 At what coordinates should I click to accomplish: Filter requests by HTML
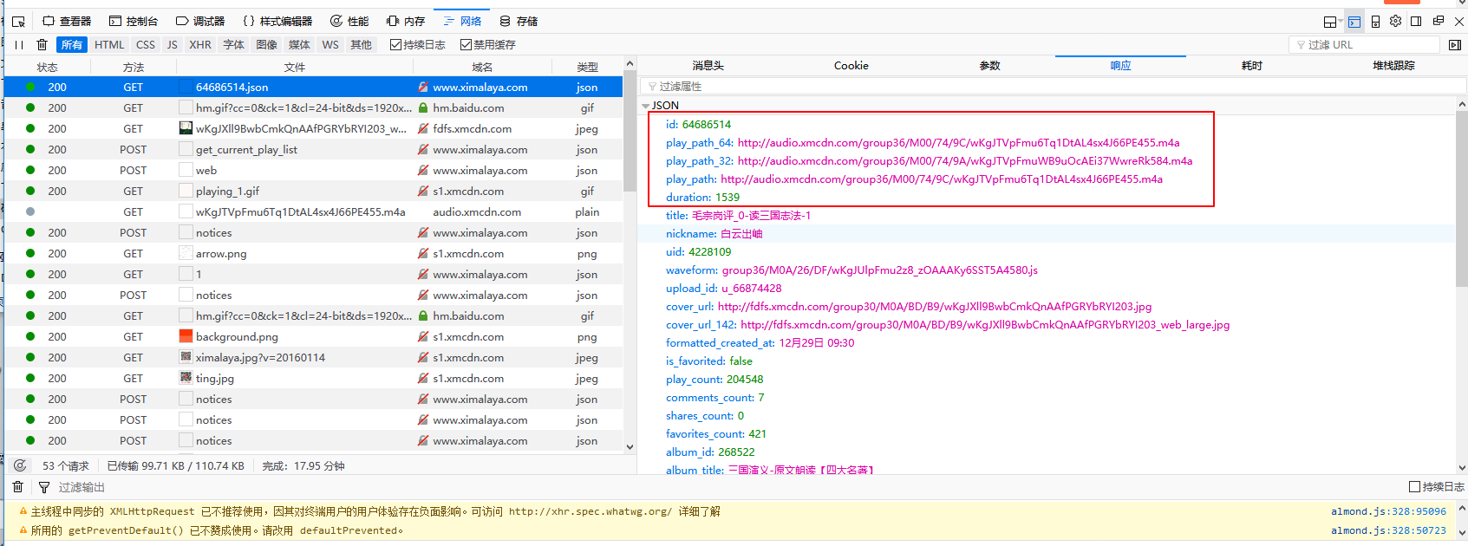click(x=109, y=45)
